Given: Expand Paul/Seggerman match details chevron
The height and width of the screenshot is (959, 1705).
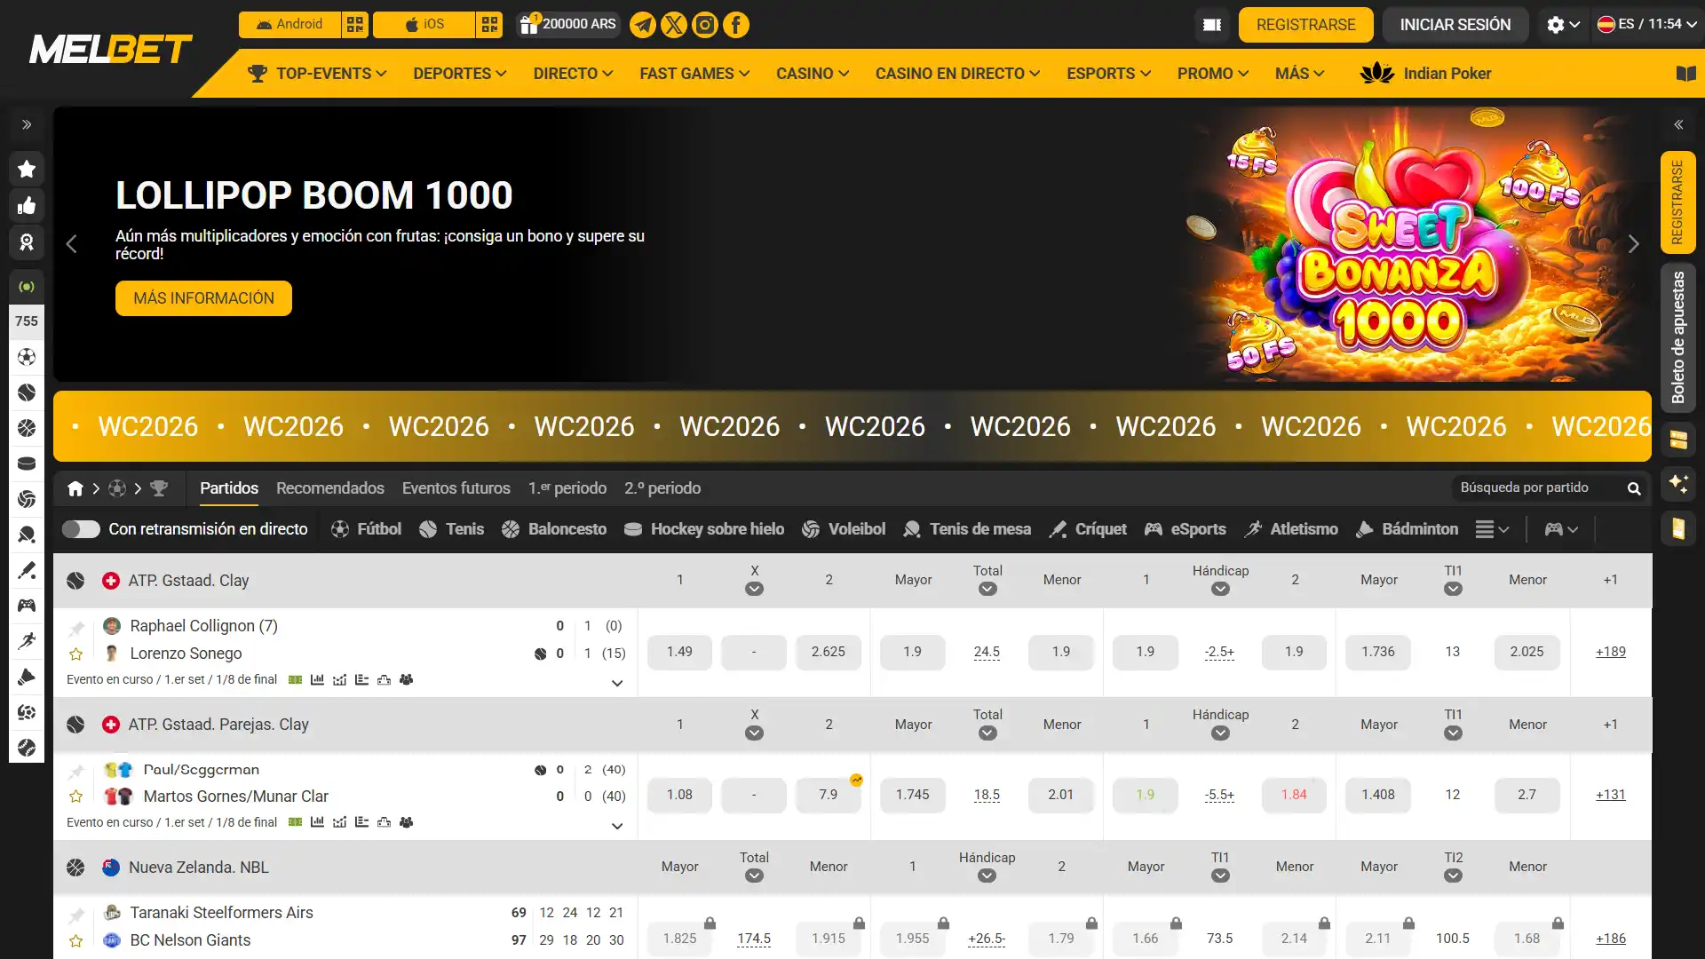Looking at the screenshot, I should point(617,826).
